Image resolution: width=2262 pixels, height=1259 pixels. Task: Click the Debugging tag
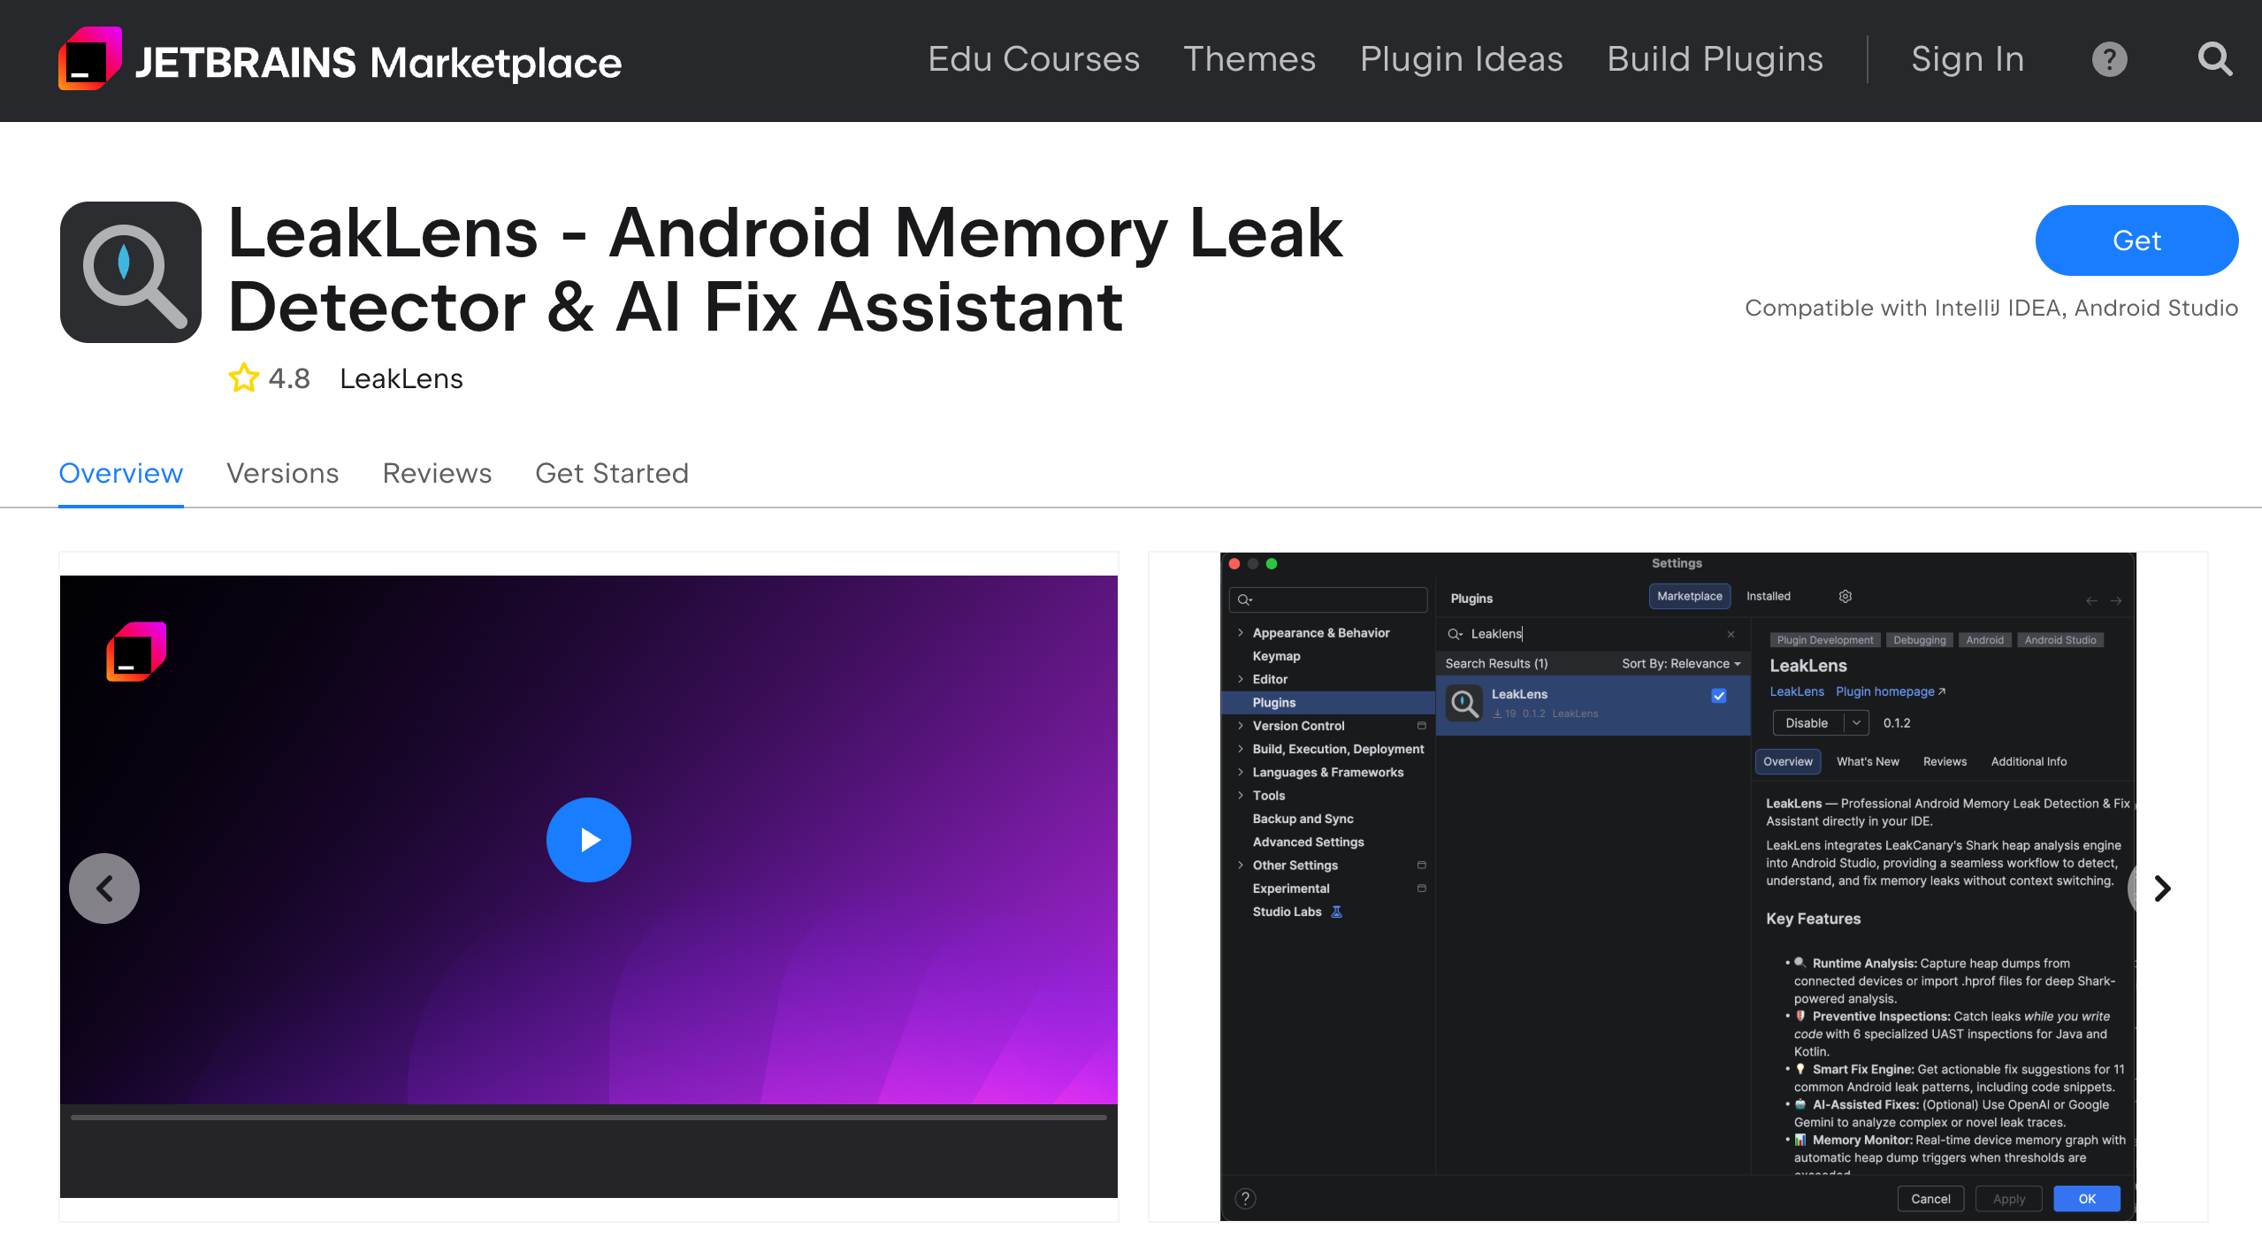coord(1919,640)
